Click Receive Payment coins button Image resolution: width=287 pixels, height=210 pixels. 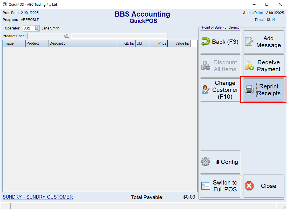[264, 66]
